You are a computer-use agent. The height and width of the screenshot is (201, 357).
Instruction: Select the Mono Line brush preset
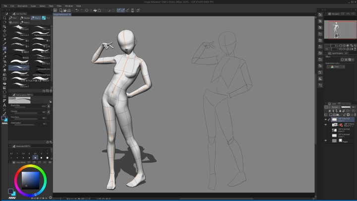[x=19, y=73]
